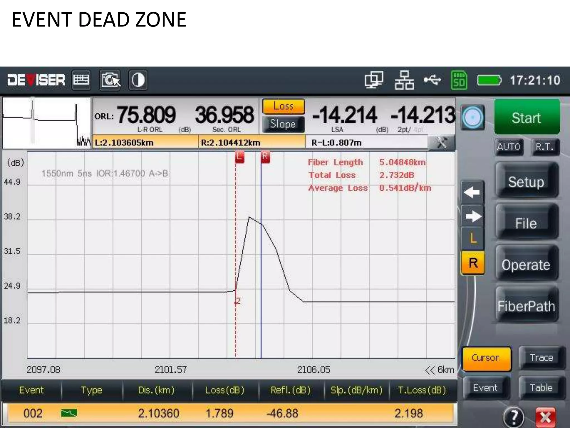The image size is (570, 428).
Task: Click the LSA value -14.214
Action: [x=344, y=115]
